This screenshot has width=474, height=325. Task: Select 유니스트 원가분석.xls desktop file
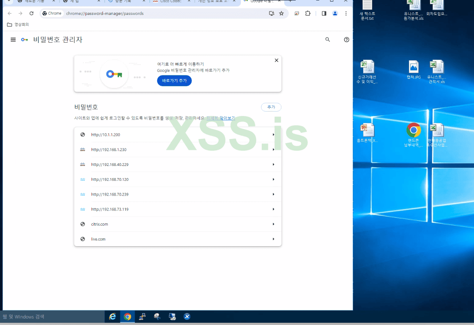coord(413,10)
